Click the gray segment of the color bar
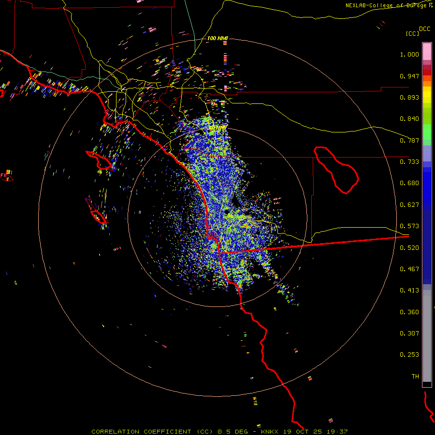The height and width of the screenshot is (435, 435). pyautogui.click(x=427, y=336)
